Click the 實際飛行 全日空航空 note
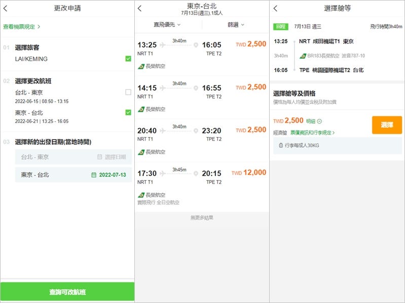The image size is (405, 303). [158, 202]
